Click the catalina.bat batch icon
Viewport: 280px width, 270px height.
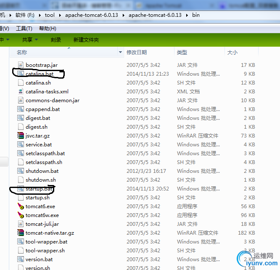tap(21, 74)
